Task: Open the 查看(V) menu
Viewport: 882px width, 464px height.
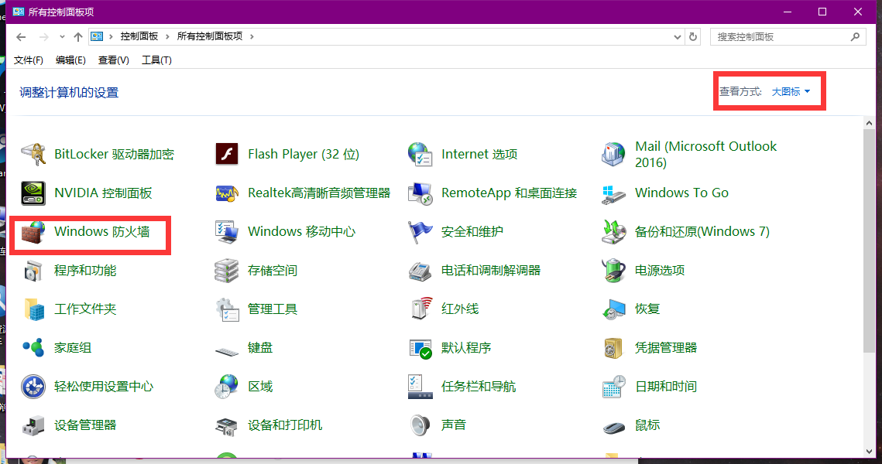Action: (x=114, y=60)
